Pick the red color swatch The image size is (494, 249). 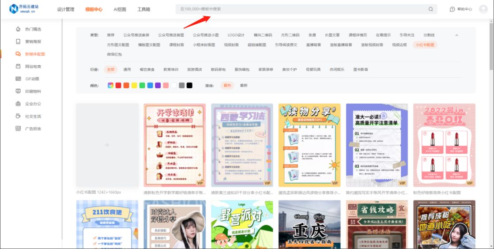pyautogui.click(x=118, y=85)
